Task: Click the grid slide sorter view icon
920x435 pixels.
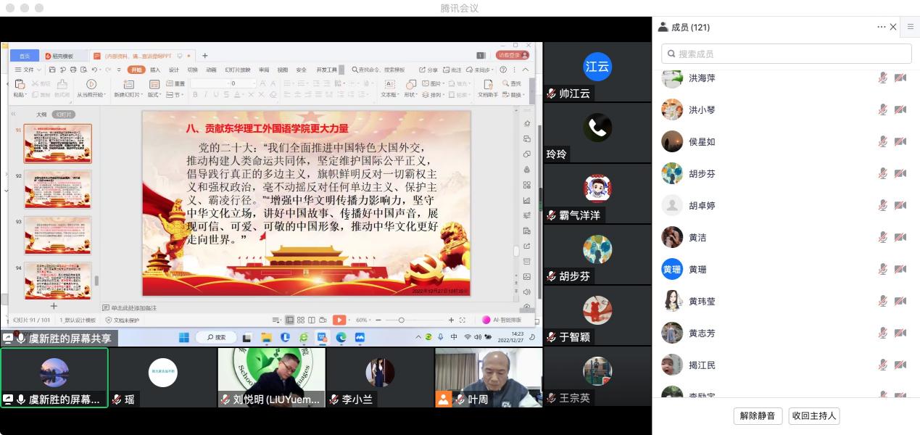Action: click(x=301, y=320)
